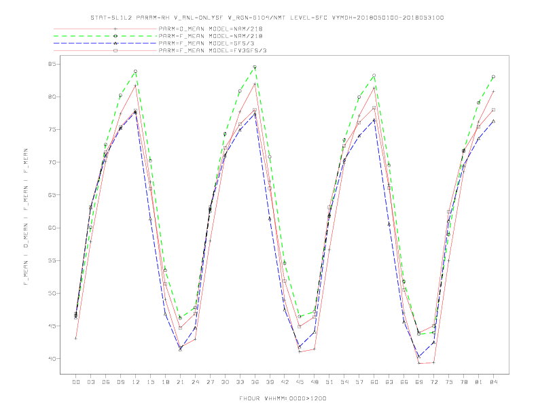
Task: Click y-axis tick label 70
Action: (x=52, y=162)
